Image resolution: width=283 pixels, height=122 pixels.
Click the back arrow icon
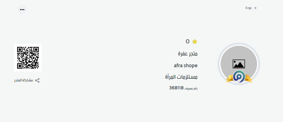(255, 8)
